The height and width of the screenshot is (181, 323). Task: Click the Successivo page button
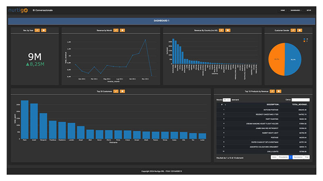coord(298,157)
